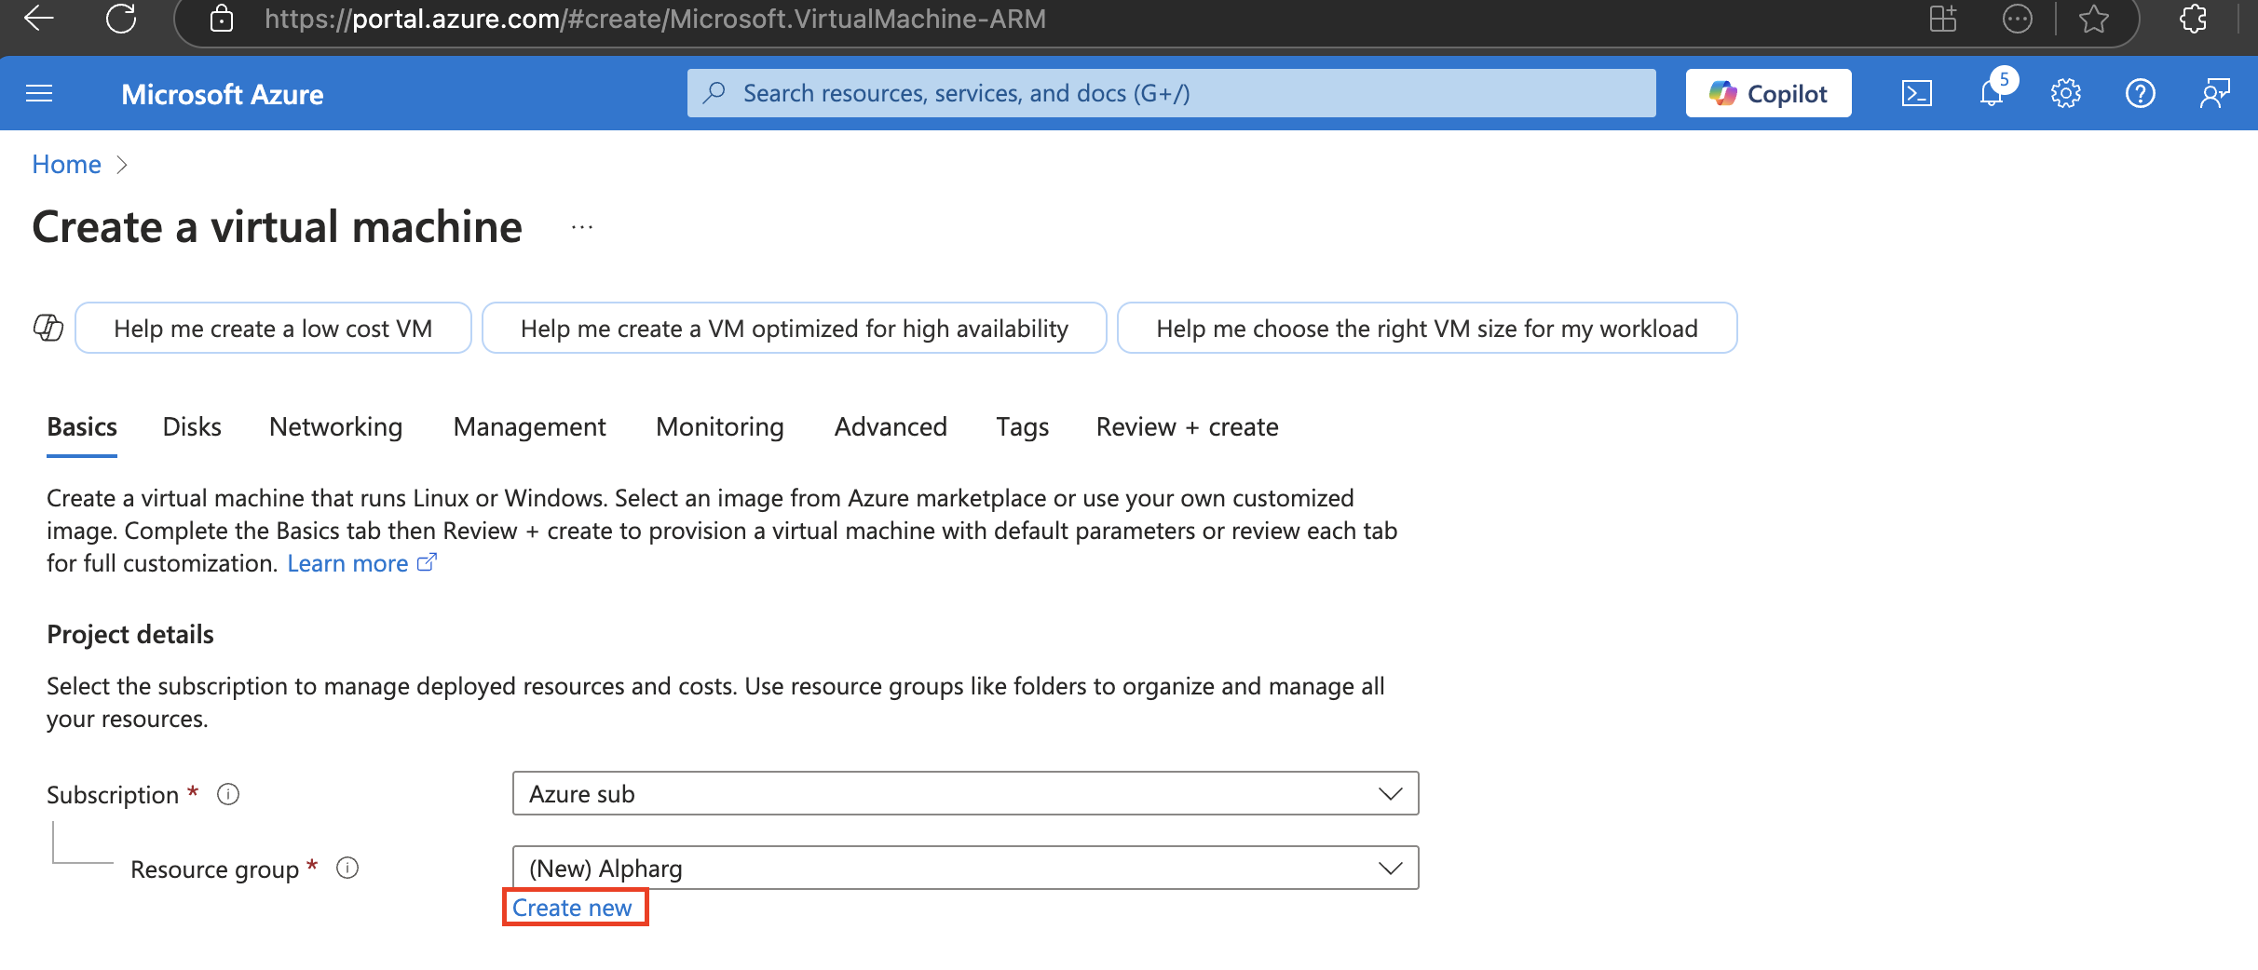Focus the Azure search resources box
Screen dimensions: 2258x970
pos(1172,93)
